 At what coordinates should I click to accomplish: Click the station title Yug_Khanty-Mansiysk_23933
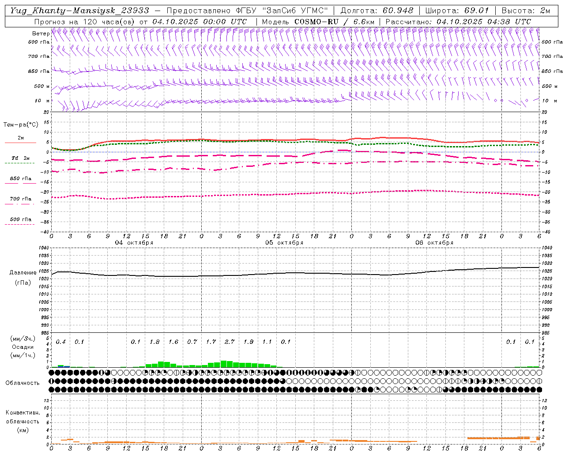coord(79,11)
